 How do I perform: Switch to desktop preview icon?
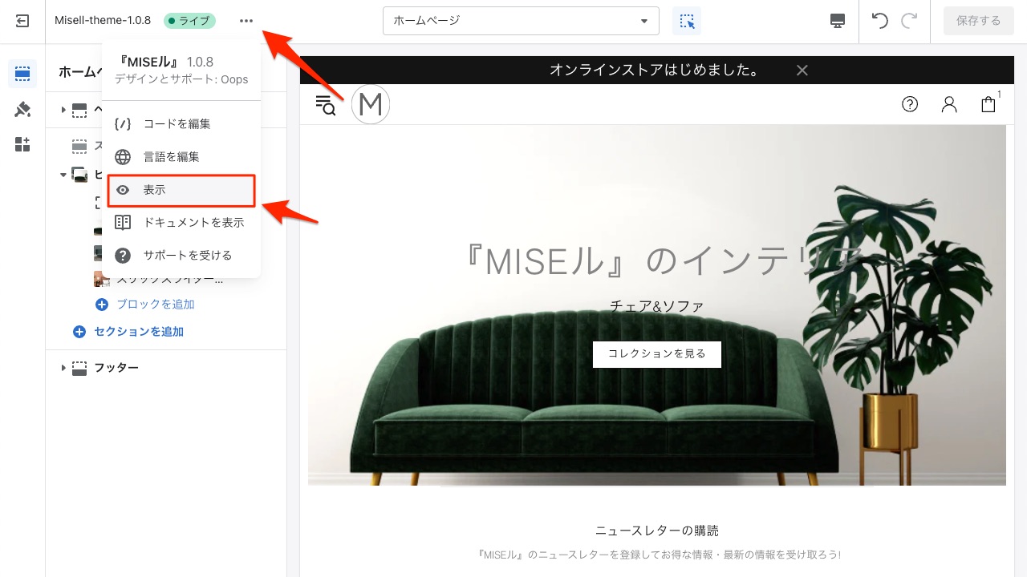pyautogui.click(x=838, y=21)
